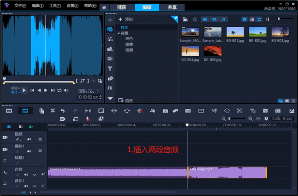The image size is (298, 196).
Task: Open the 文件(F) menu
Action: point(20,6)
